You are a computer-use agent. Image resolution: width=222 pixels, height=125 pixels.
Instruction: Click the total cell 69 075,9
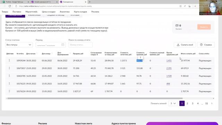pyautogui.click(x=185, y=68)
